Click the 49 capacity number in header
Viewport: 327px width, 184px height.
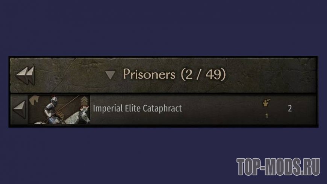tap(213, 74)
